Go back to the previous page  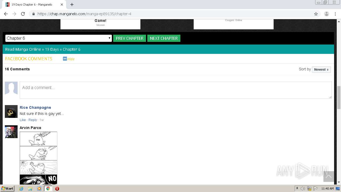pos(6,14)
